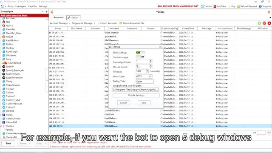Open YouTube link in top bar
This screenshot has width=272, height=153.
(x=220, y=6)
